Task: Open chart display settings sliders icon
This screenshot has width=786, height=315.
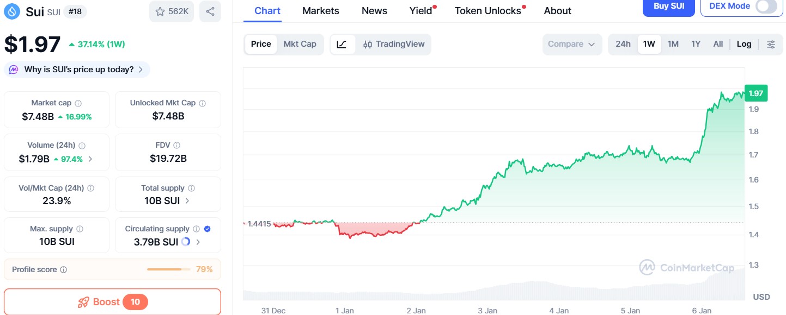Action: coord(771,43)
